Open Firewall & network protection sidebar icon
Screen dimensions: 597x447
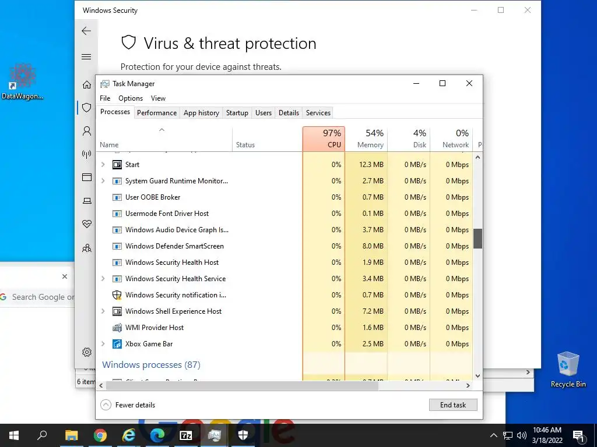click(87, 154)
